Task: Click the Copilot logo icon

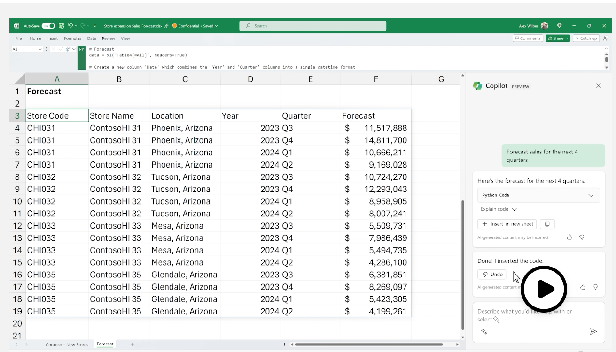Action: point(477,85)
